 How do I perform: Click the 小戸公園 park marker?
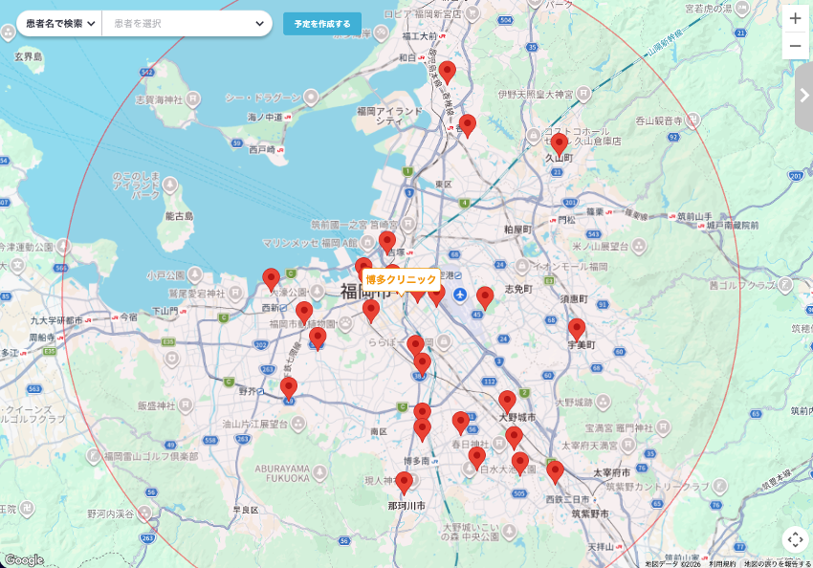[x=195, y=274]
